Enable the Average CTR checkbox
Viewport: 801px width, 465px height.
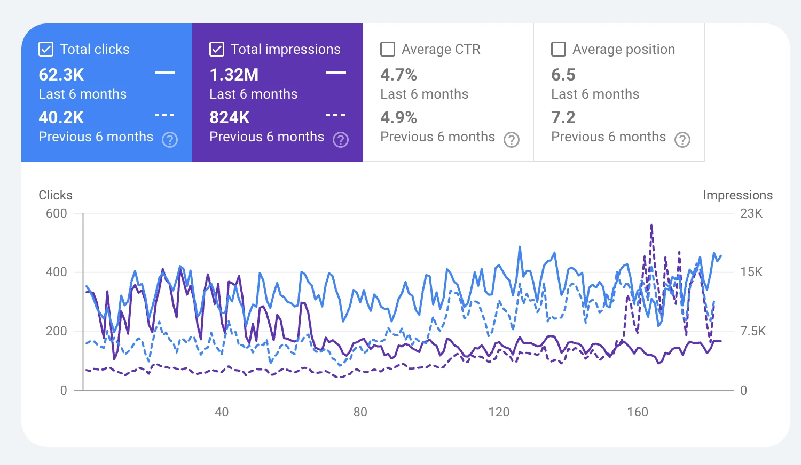tap(388, 49)
